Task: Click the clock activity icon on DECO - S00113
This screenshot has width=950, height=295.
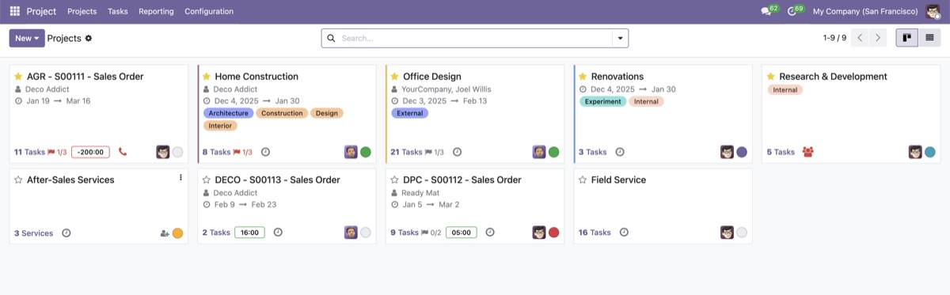Action: click(278, 233)
